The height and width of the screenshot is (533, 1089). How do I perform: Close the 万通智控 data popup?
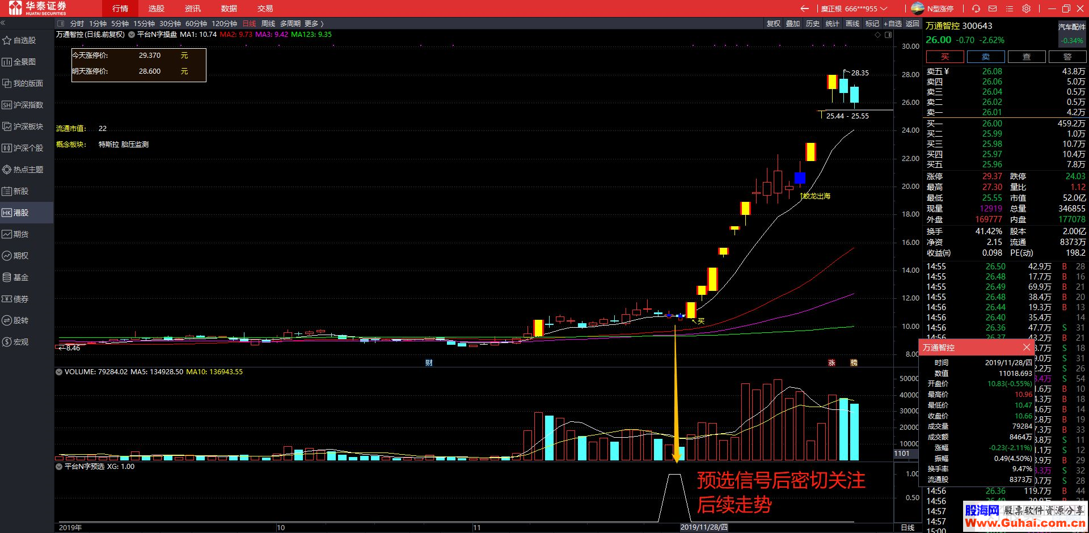(1026, 347)
